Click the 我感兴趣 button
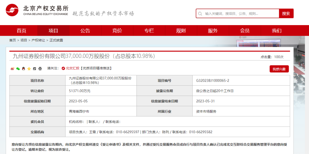Image resolution: width=309 pixels, height=154 pixels. coord(279,69)
